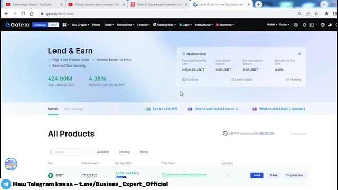This screenshot has height=190, width=338.
Task: Open the user profile icon in header
Action: click(x=296, y=25)
